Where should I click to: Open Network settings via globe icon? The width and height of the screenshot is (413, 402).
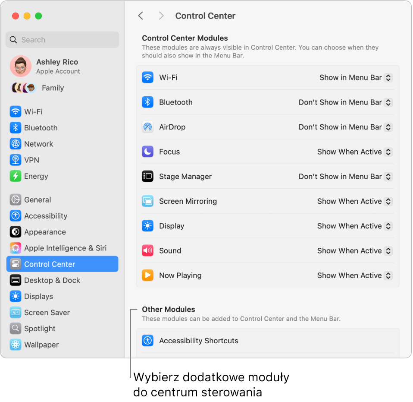(16, 144)
